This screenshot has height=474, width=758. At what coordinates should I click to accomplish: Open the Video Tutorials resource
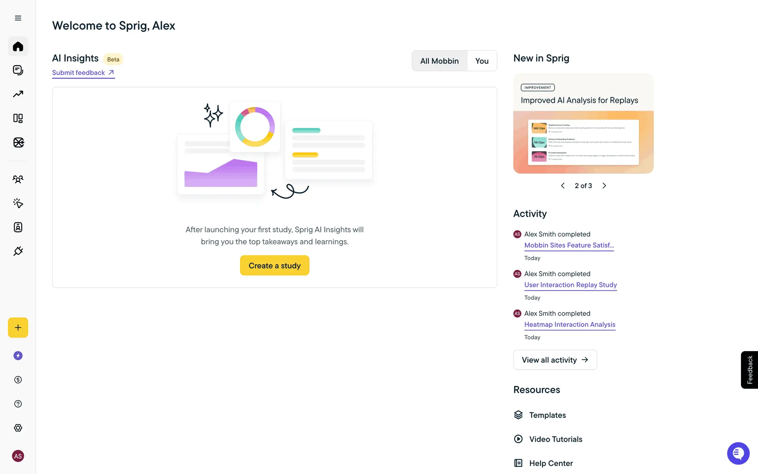tap(555, 439)
